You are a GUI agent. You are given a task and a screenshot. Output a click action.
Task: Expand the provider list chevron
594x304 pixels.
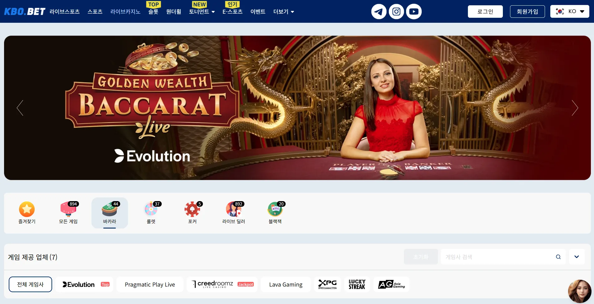click(x=577, y=257)
